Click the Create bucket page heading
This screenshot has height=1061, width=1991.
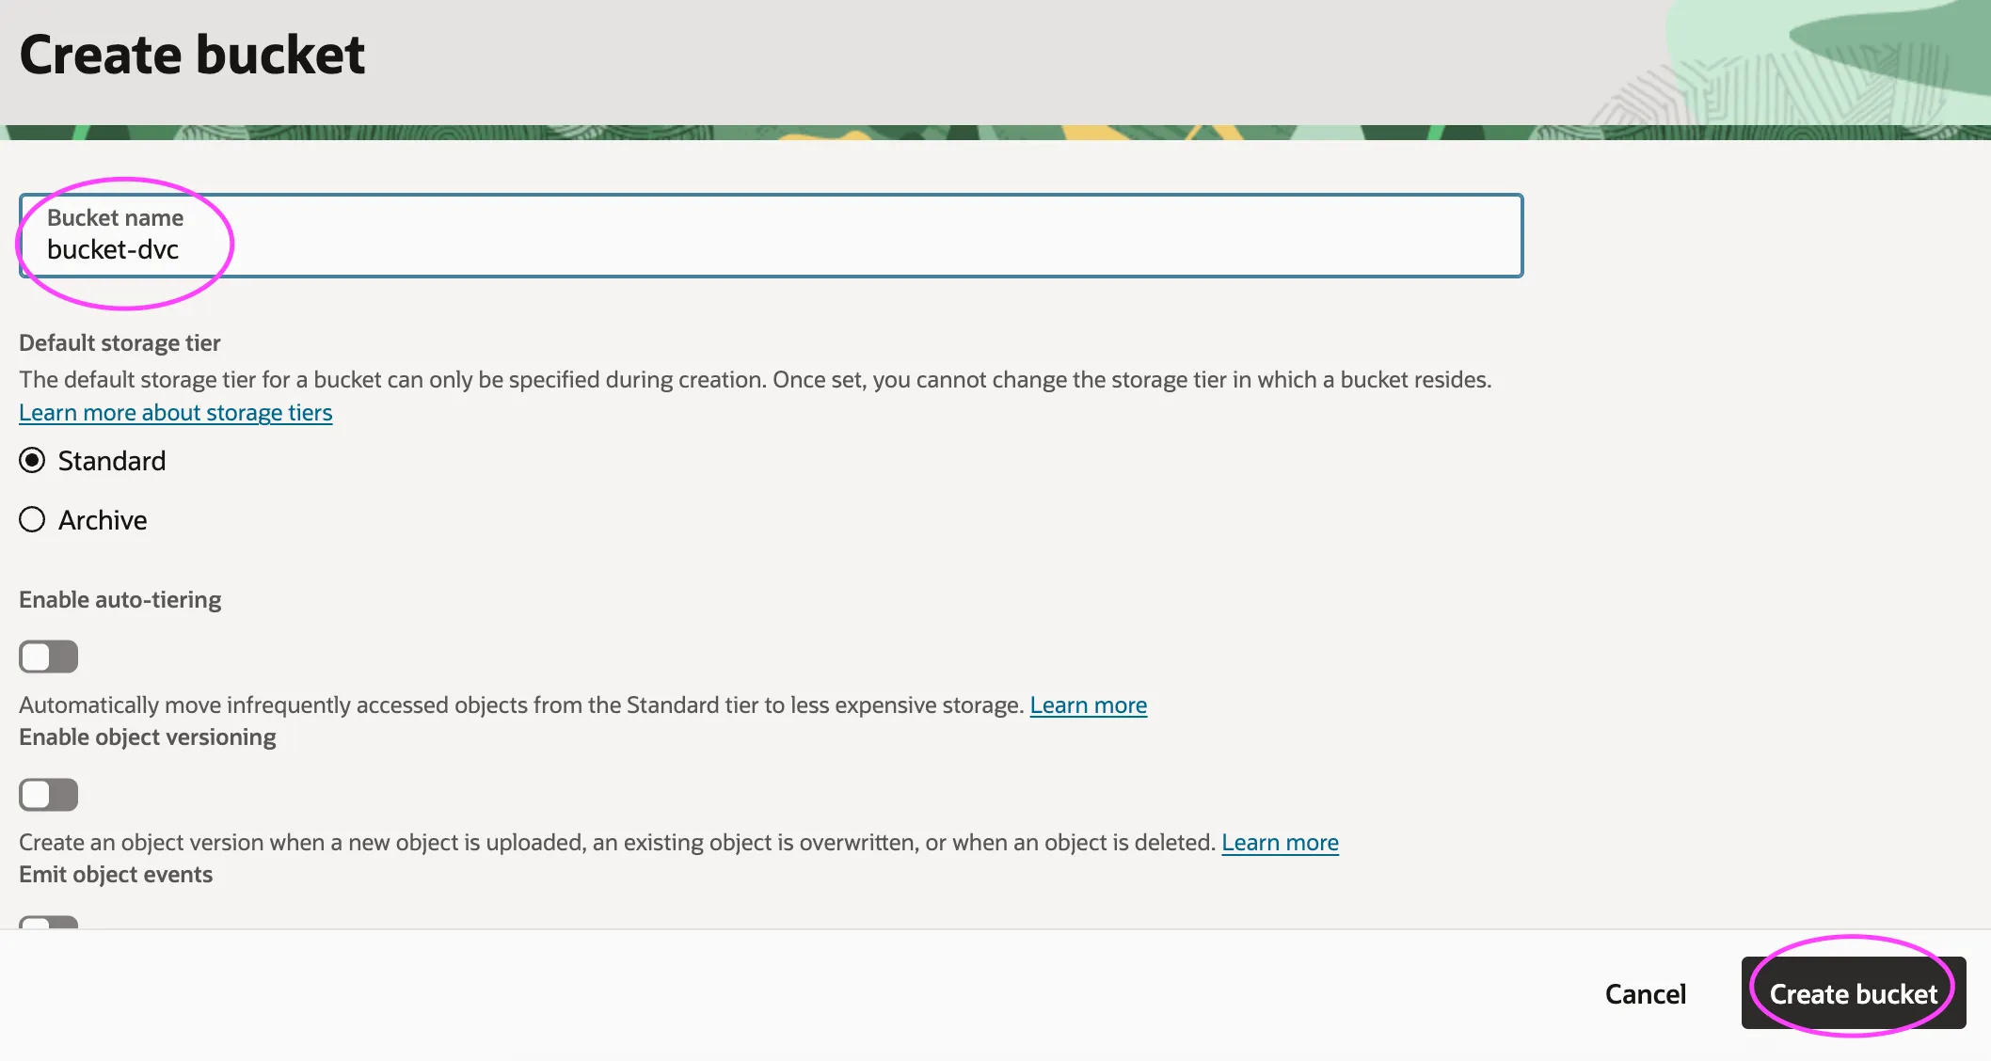192,55
